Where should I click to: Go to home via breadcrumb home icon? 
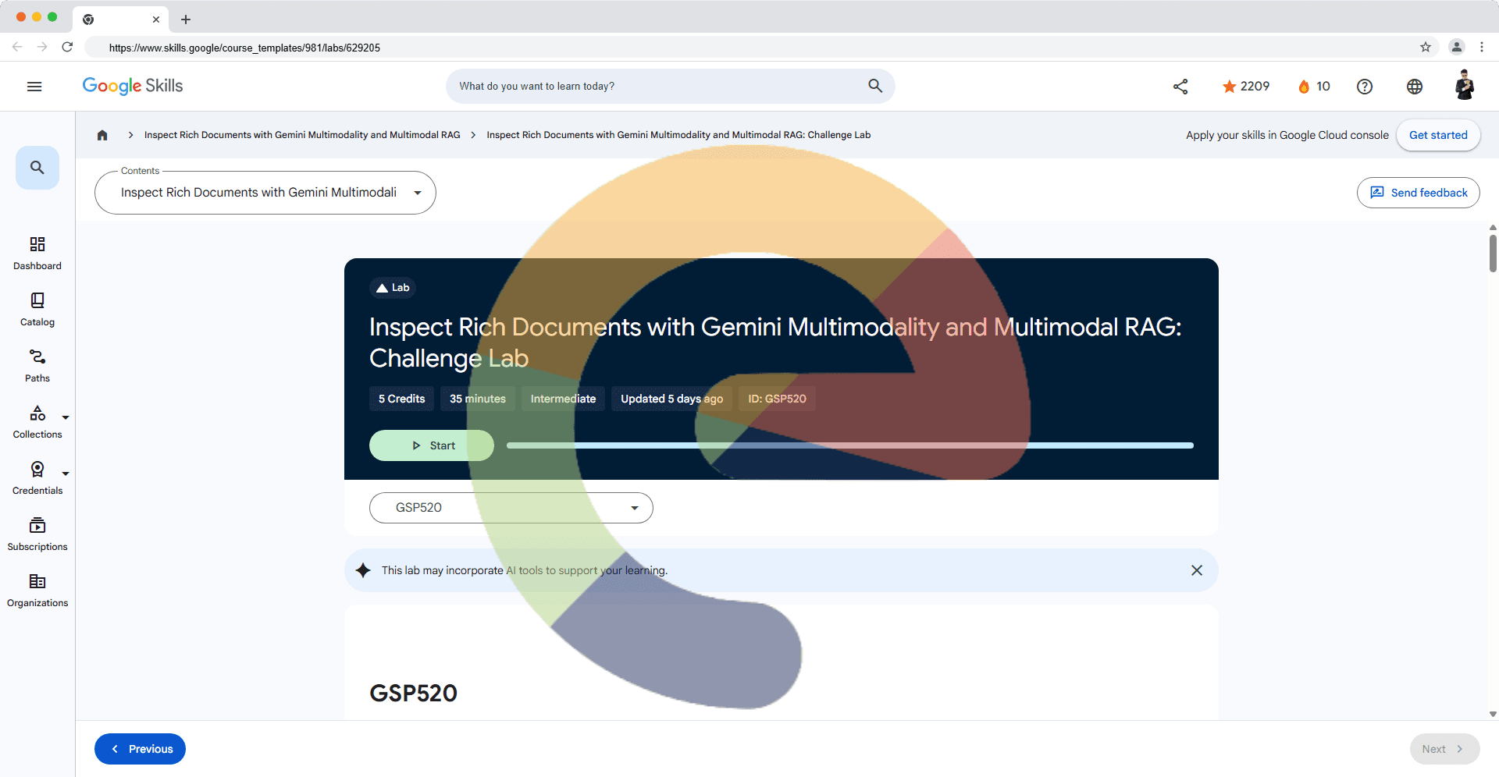point(102,135)
